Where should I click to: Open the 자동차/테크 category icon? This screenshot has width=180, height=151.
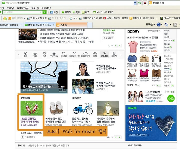pyautogui.click(x=85, y=53)
